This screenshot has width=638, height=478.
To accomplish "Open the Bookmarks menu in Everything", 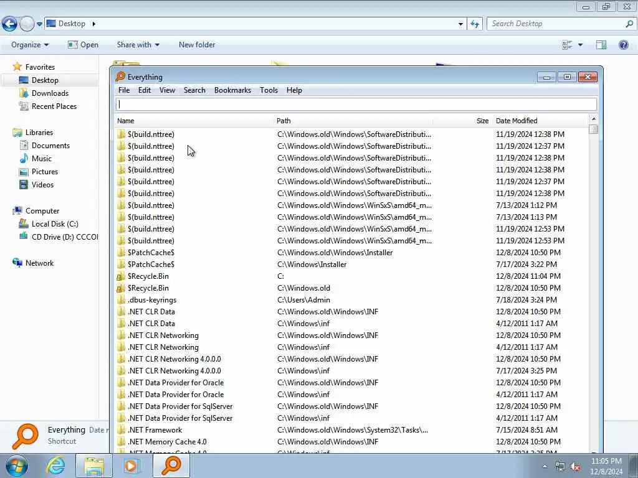I will pos(233,90).
